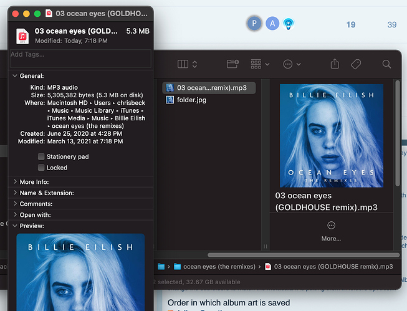
Task: Zoom the Info window with green button
Action: pyautogui.click(x=37, y=14)
